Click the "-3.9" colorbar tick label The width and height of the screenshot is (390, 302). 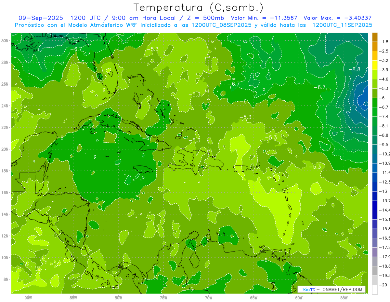(384, 70)
